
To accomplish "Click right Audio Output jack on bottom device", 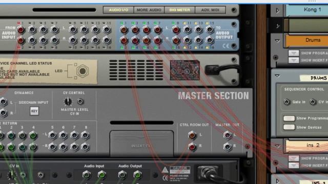I will [x=137, y=175].
